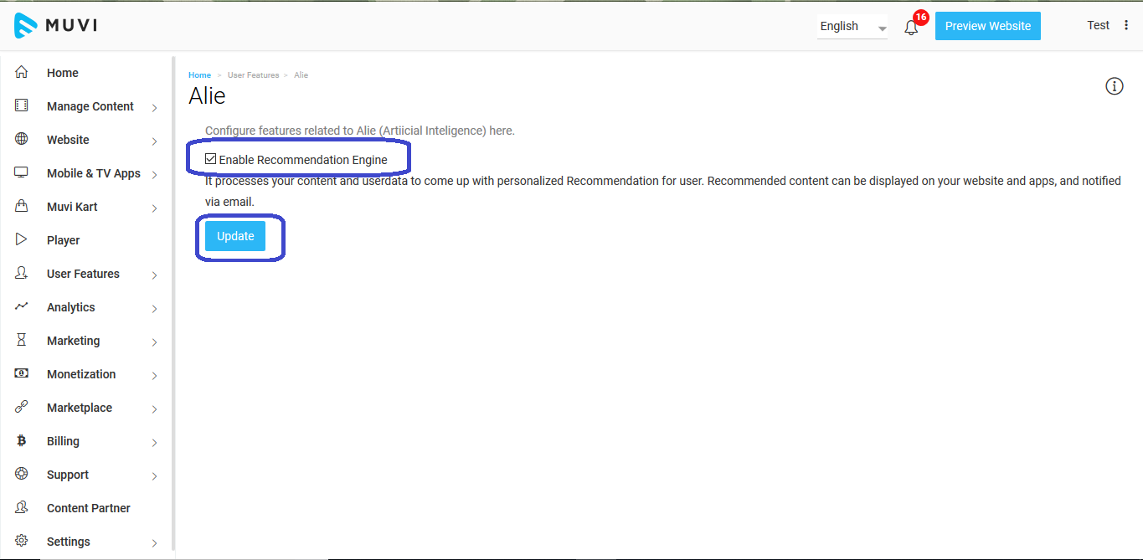Expand Analytics submenu arrow

[x=155, y=308]
